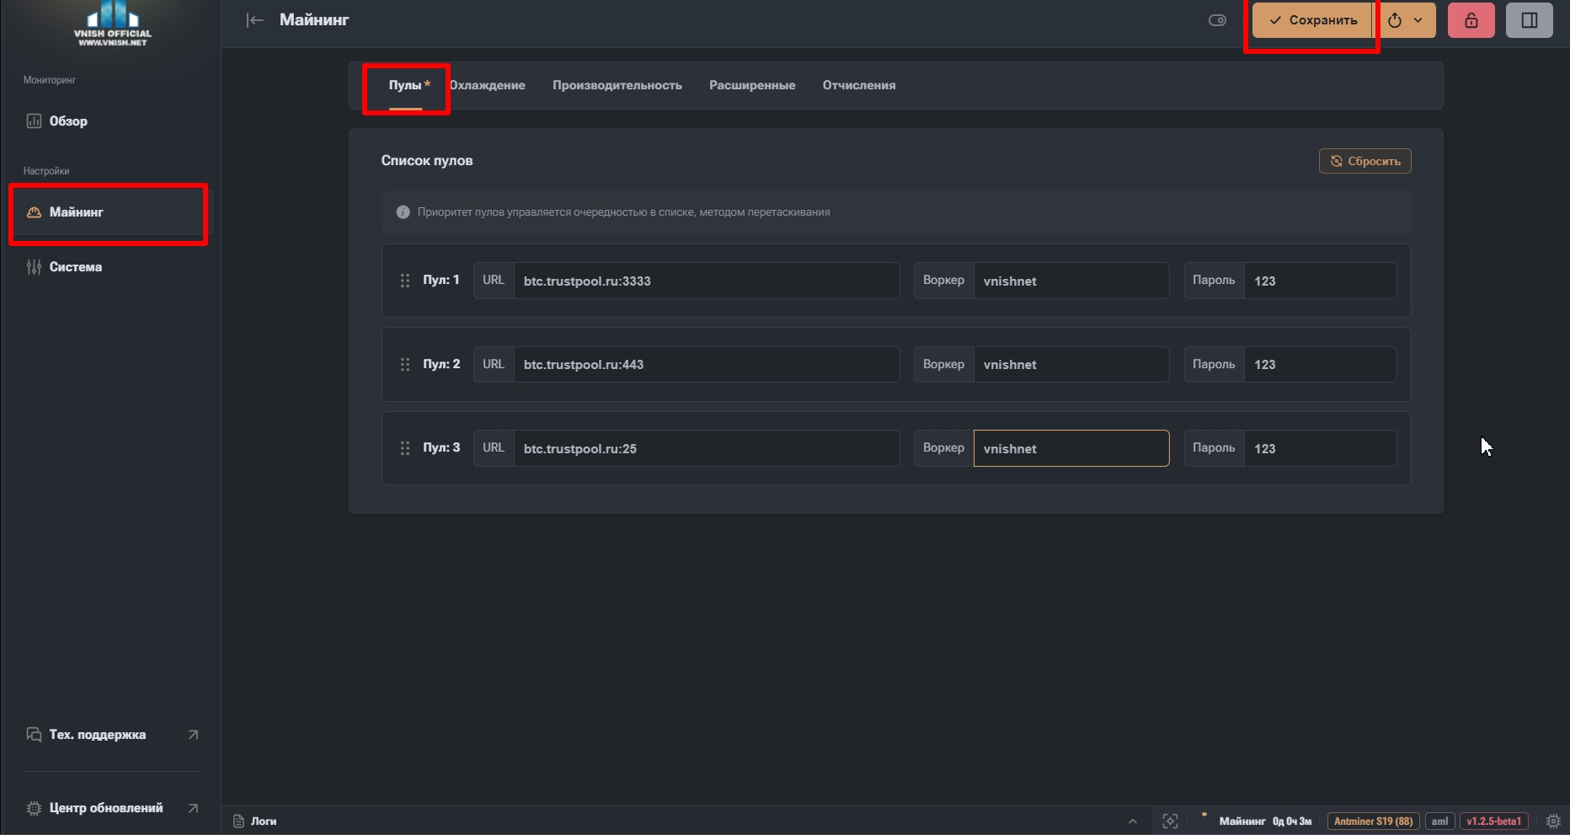Click the chip icon in the status bar

(x=1553, y=821)
